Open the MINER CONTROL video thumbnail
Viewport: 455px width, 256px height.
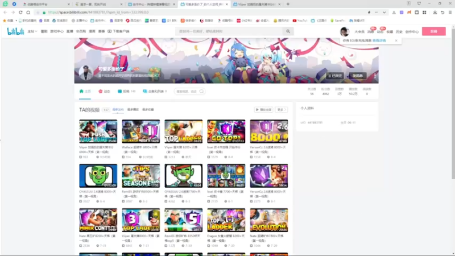98,220
